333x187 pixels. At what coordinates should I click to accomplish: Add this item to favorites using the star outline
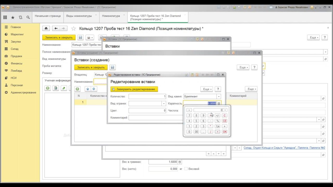73,29
